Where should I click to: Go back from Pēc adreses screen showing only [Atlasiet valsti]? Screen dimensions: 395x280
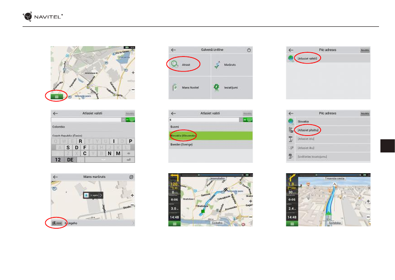[x=291, y=50]
